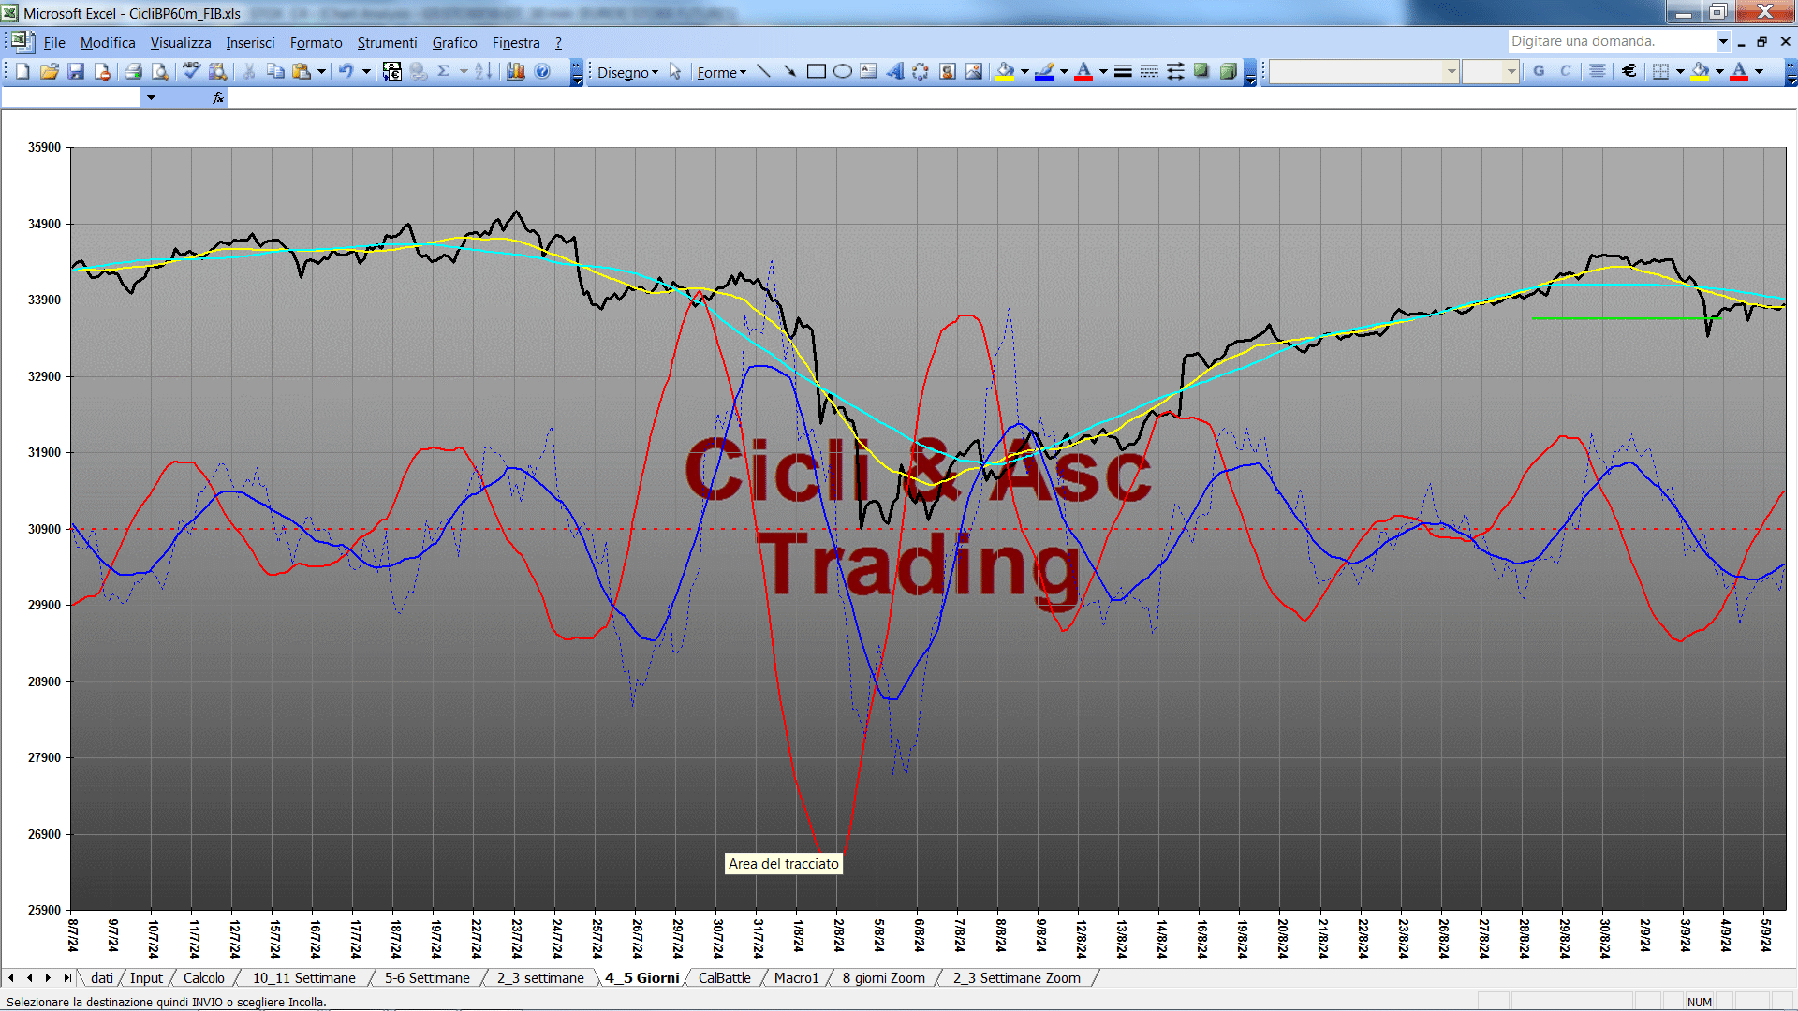The width and height of the screenshot is (1798, 1011).
Task: Open the Disegno drawing menu dropdown
Action: pyautogui.click(x=627, y=72)
